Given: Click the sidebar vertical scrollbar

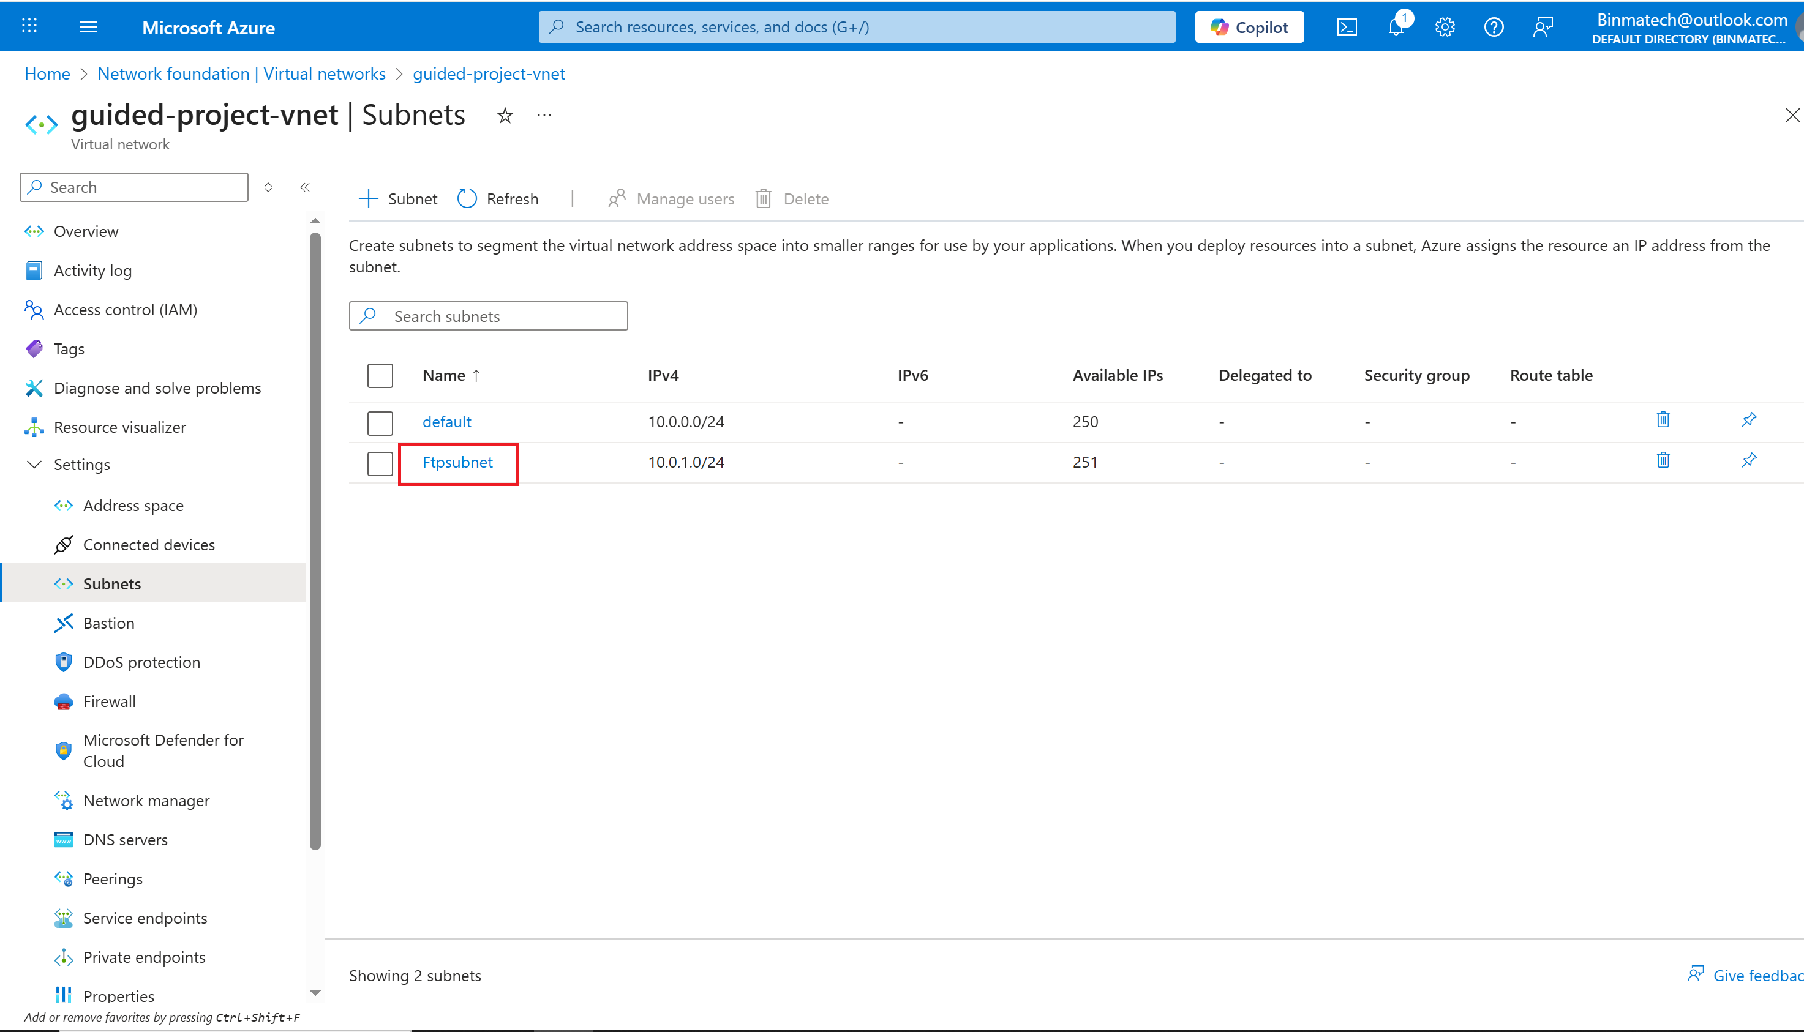Looking at the screenshot, I should (315, 539).
